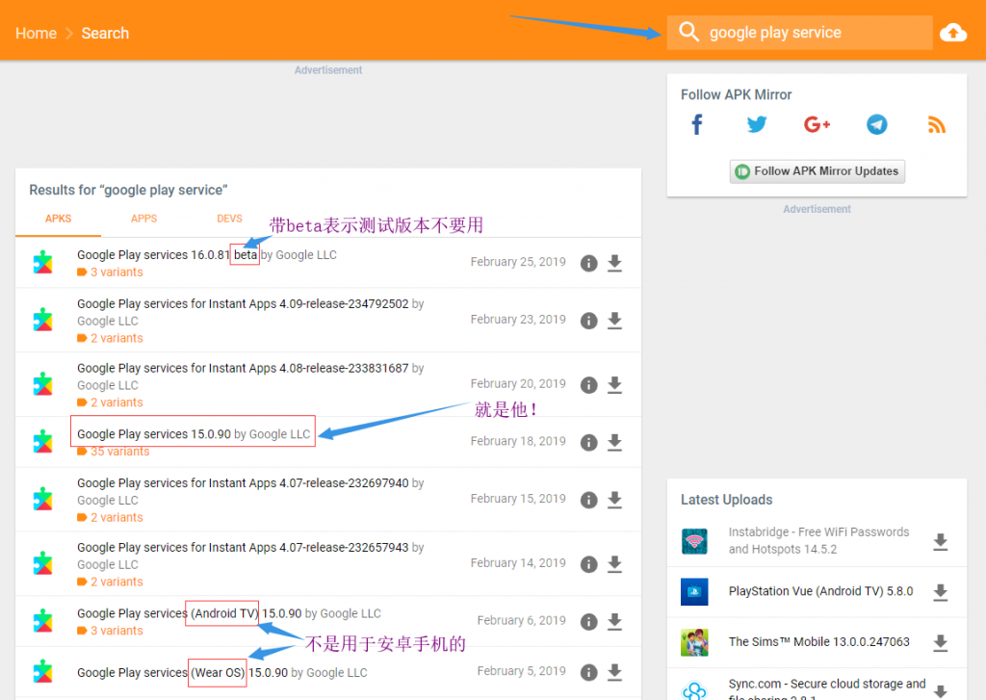Focus the search field containing google play service
Viewport: 986px width, 700px height.
[799, 33]
